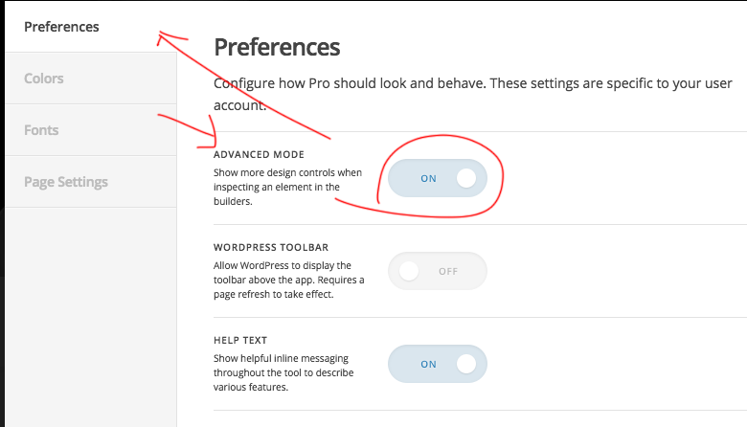The height and width of the screenshot is (427, 747).
Task: Click the 'Show more design controls' description
Action: (287, 187)
